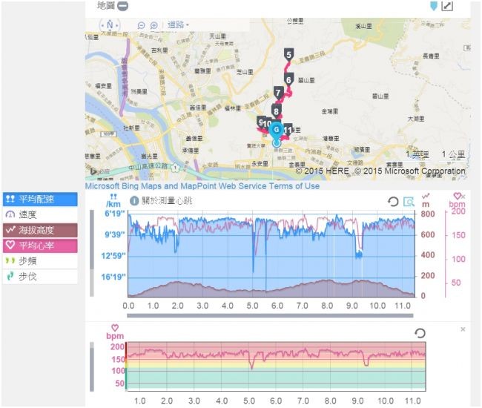Click the 800 elevation axis value
This screenshot has height=408, width=482.
click(428, 214)
